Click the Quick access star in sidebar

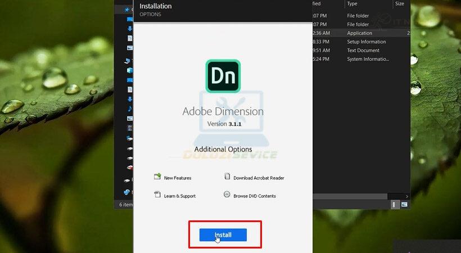click(x=126, y=10)
